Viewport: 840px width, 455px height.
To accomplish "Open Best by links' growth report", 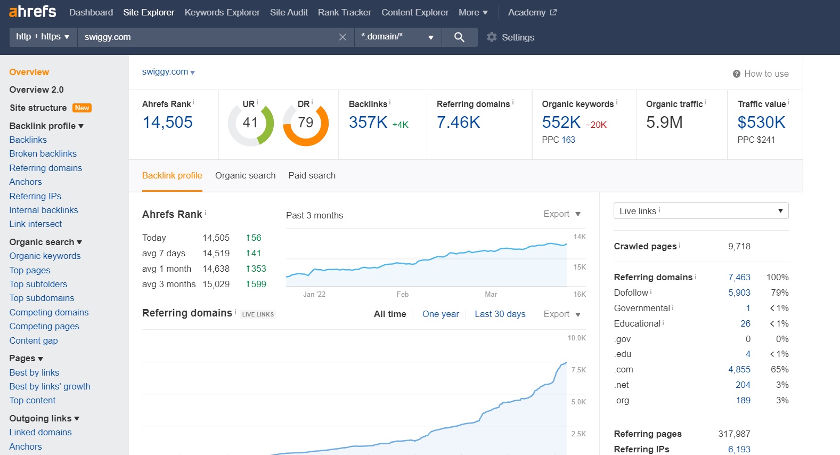I will click(x=50, y=386).
